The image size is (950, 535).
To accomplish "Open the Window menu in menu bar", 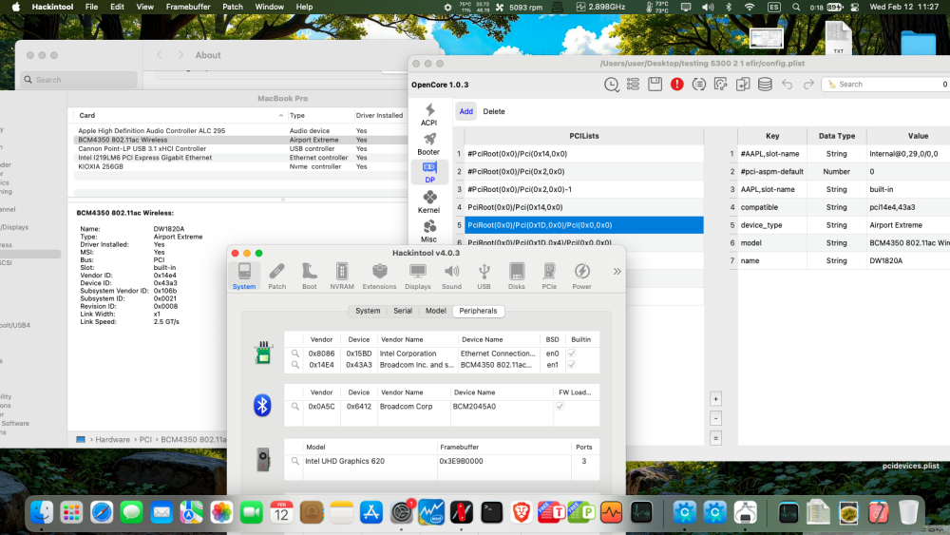I will [x=270, y=7].
